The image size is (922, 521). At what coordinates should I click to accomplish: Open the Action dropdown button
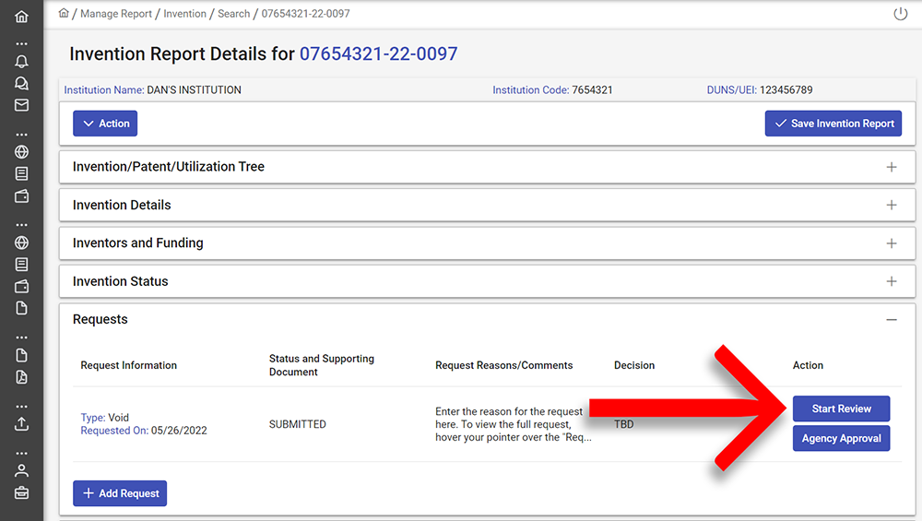[x=105, y=124]
